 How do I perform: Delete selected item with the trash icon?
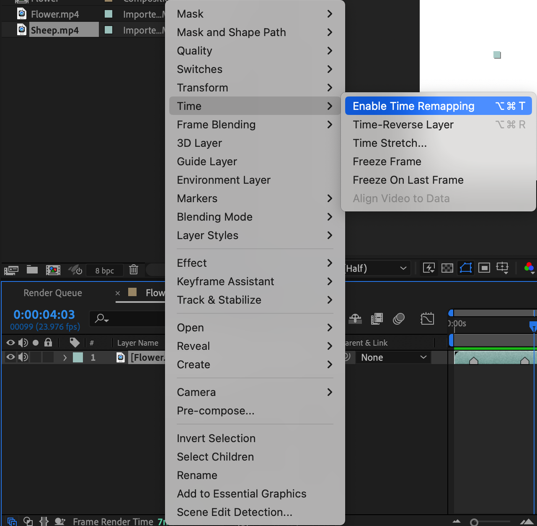(134, 269)
